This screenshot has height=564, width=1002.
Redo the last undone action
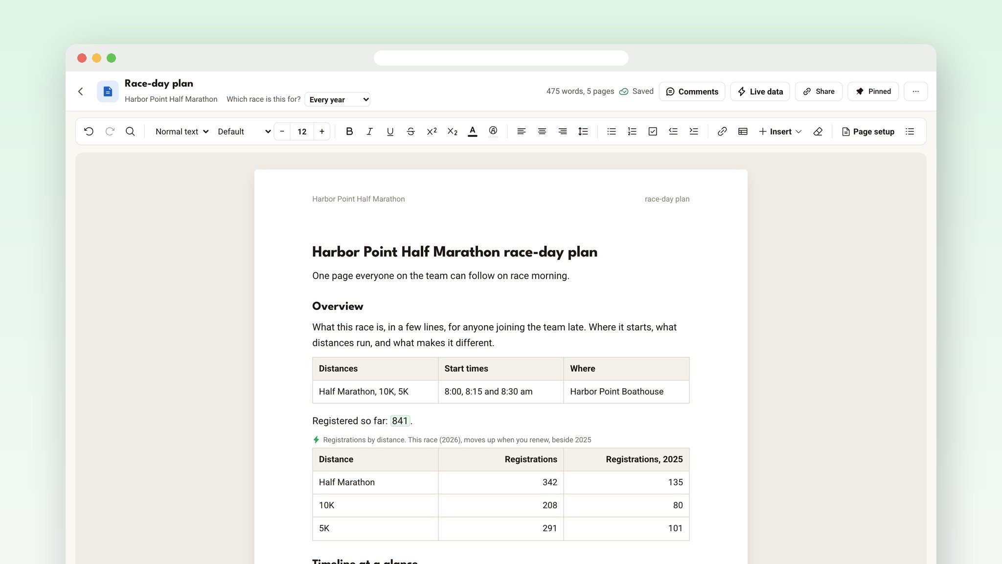pos(110,131)
